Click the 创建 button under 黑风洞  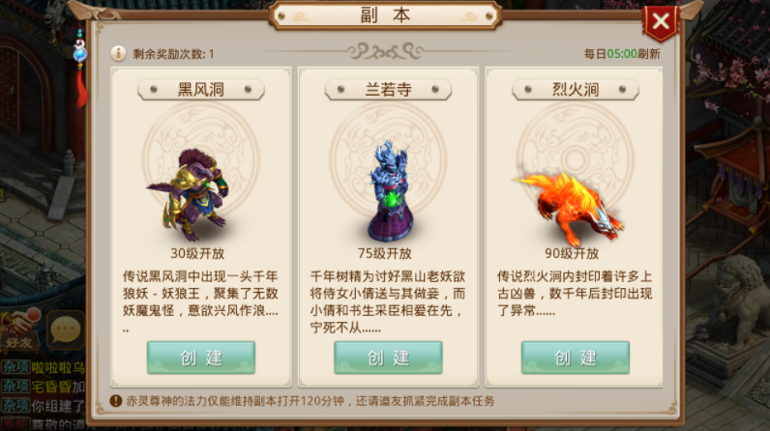tap(201, 358)
